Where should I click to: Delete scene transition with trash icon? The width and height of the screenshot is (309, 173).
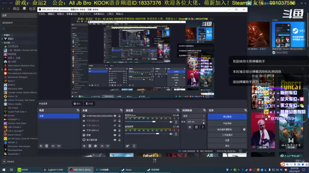pyautogui.click(x=196, y=127)
